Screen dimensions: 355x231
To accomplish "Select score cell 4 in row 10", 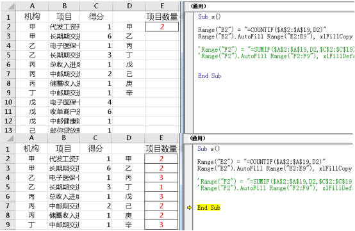I will pos(96,102).
